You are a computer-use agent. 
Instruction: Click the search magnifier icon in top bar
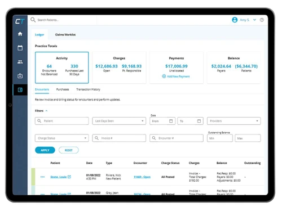click(33, 20)
